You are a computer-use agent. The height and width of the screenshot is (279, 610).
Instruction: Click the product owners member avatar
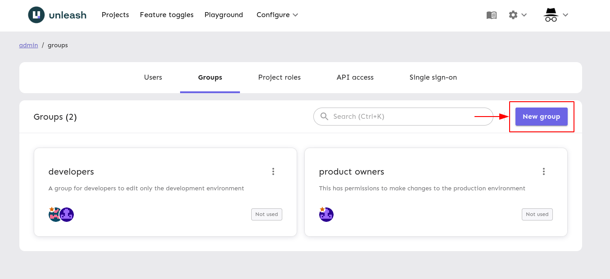[x=326, y=215]
